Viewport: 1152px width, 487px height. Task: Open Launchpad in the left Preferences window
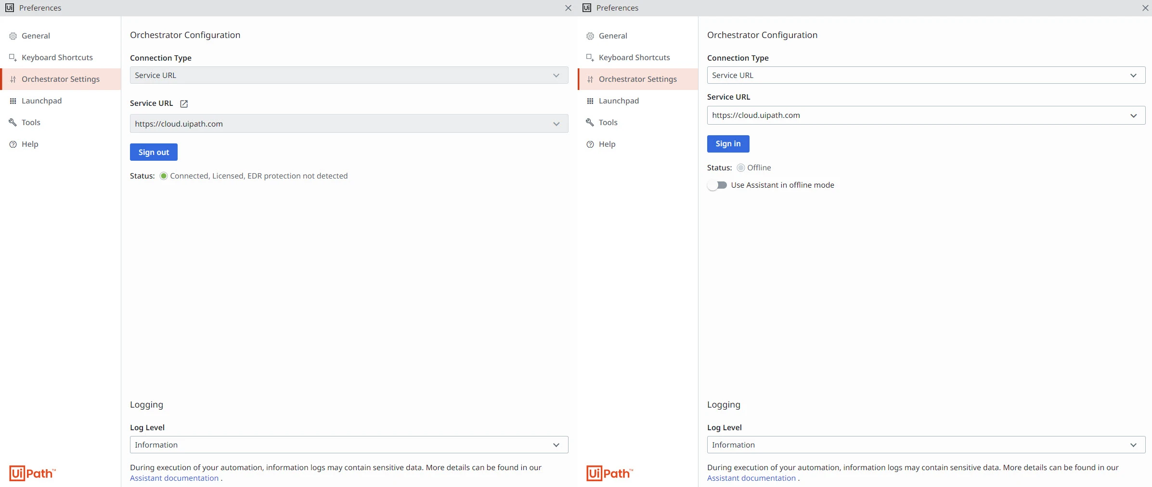tap(61, 101)
